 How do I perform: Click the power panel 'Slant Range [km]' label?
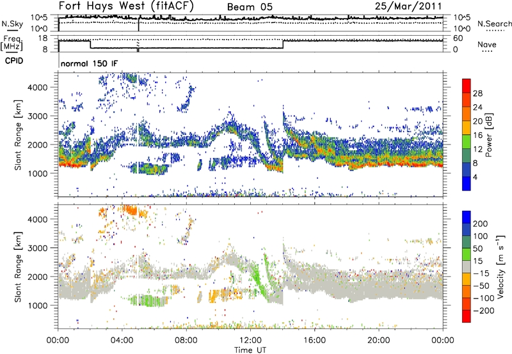(x=18, y=135)
